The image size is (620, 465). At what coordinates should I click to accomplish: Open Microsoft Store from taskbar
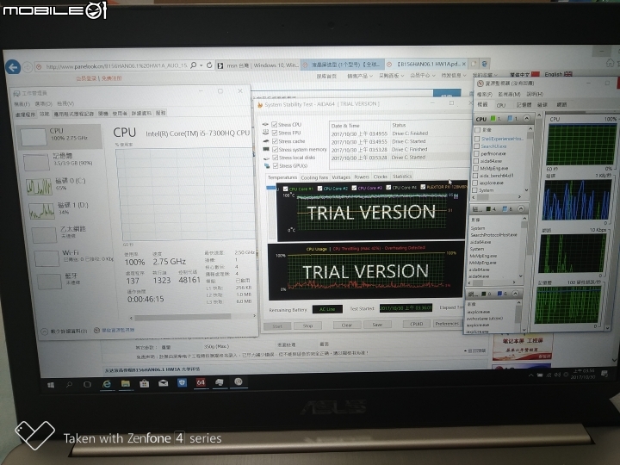point(145,383)
